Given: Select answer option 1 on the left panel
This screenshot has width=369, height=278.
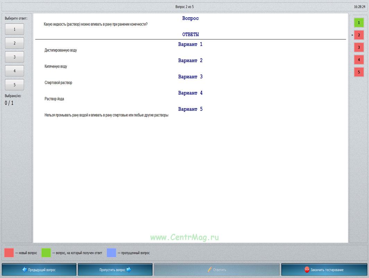Looking at the screenshot, I should [15, 29].
